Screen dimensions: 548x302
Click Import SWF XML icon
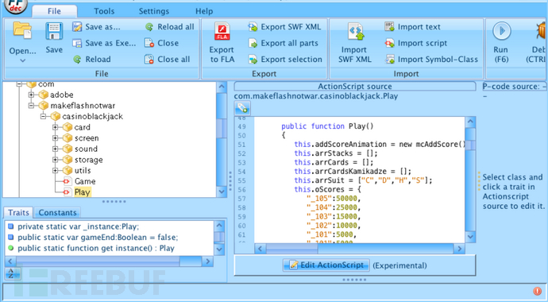356,32
